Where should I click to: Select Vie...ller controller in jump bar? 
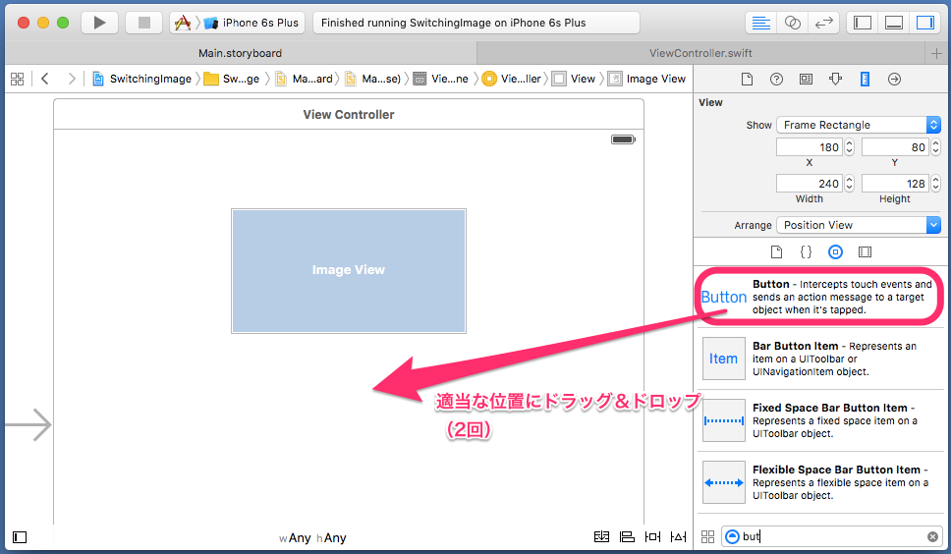tap(511, 79)
